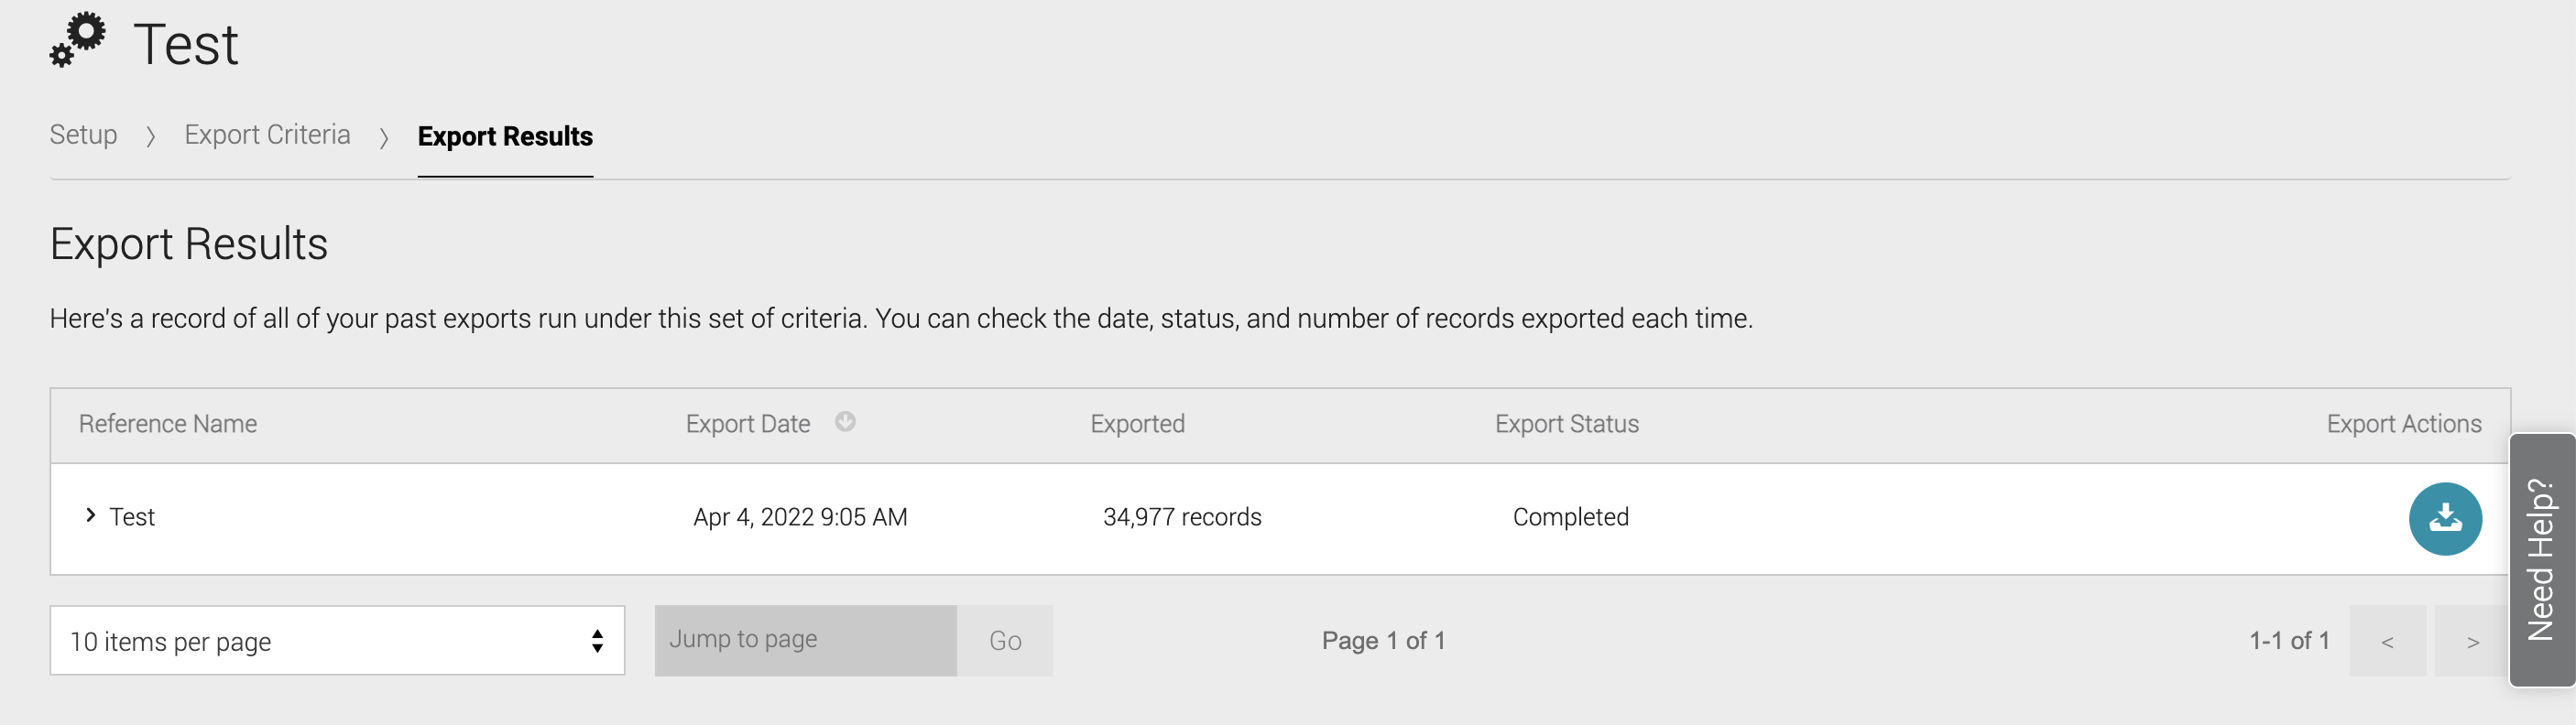Go to the next page arrow

click(2472, 641)
